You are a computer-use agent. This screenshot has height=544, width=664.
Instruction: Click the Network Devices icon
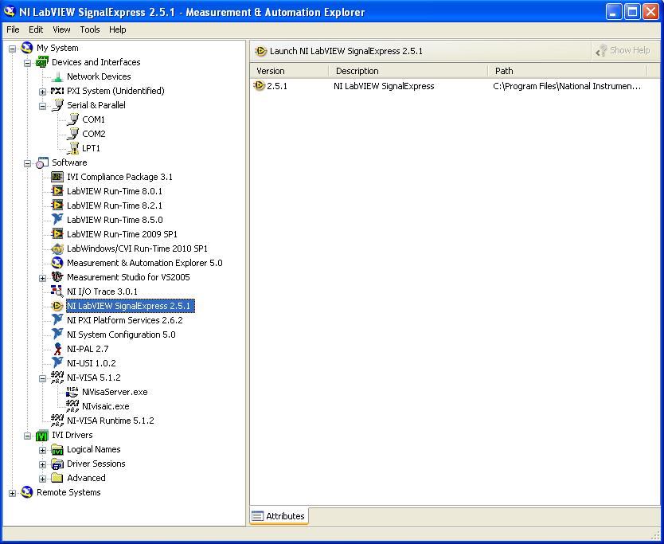click(57, 76)
